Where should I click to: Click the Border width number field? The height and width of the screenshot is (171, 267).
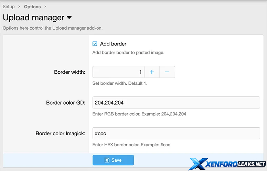coord(118,72)
